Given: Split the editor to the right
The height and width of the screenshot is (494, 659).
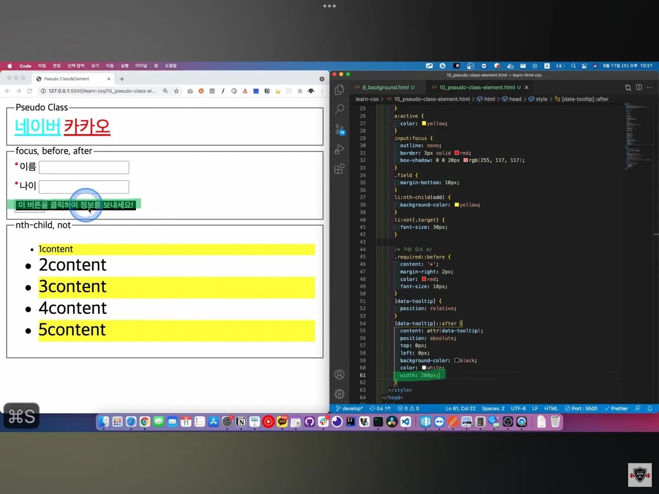Looking at the screenshot, I should click(639, 87).
